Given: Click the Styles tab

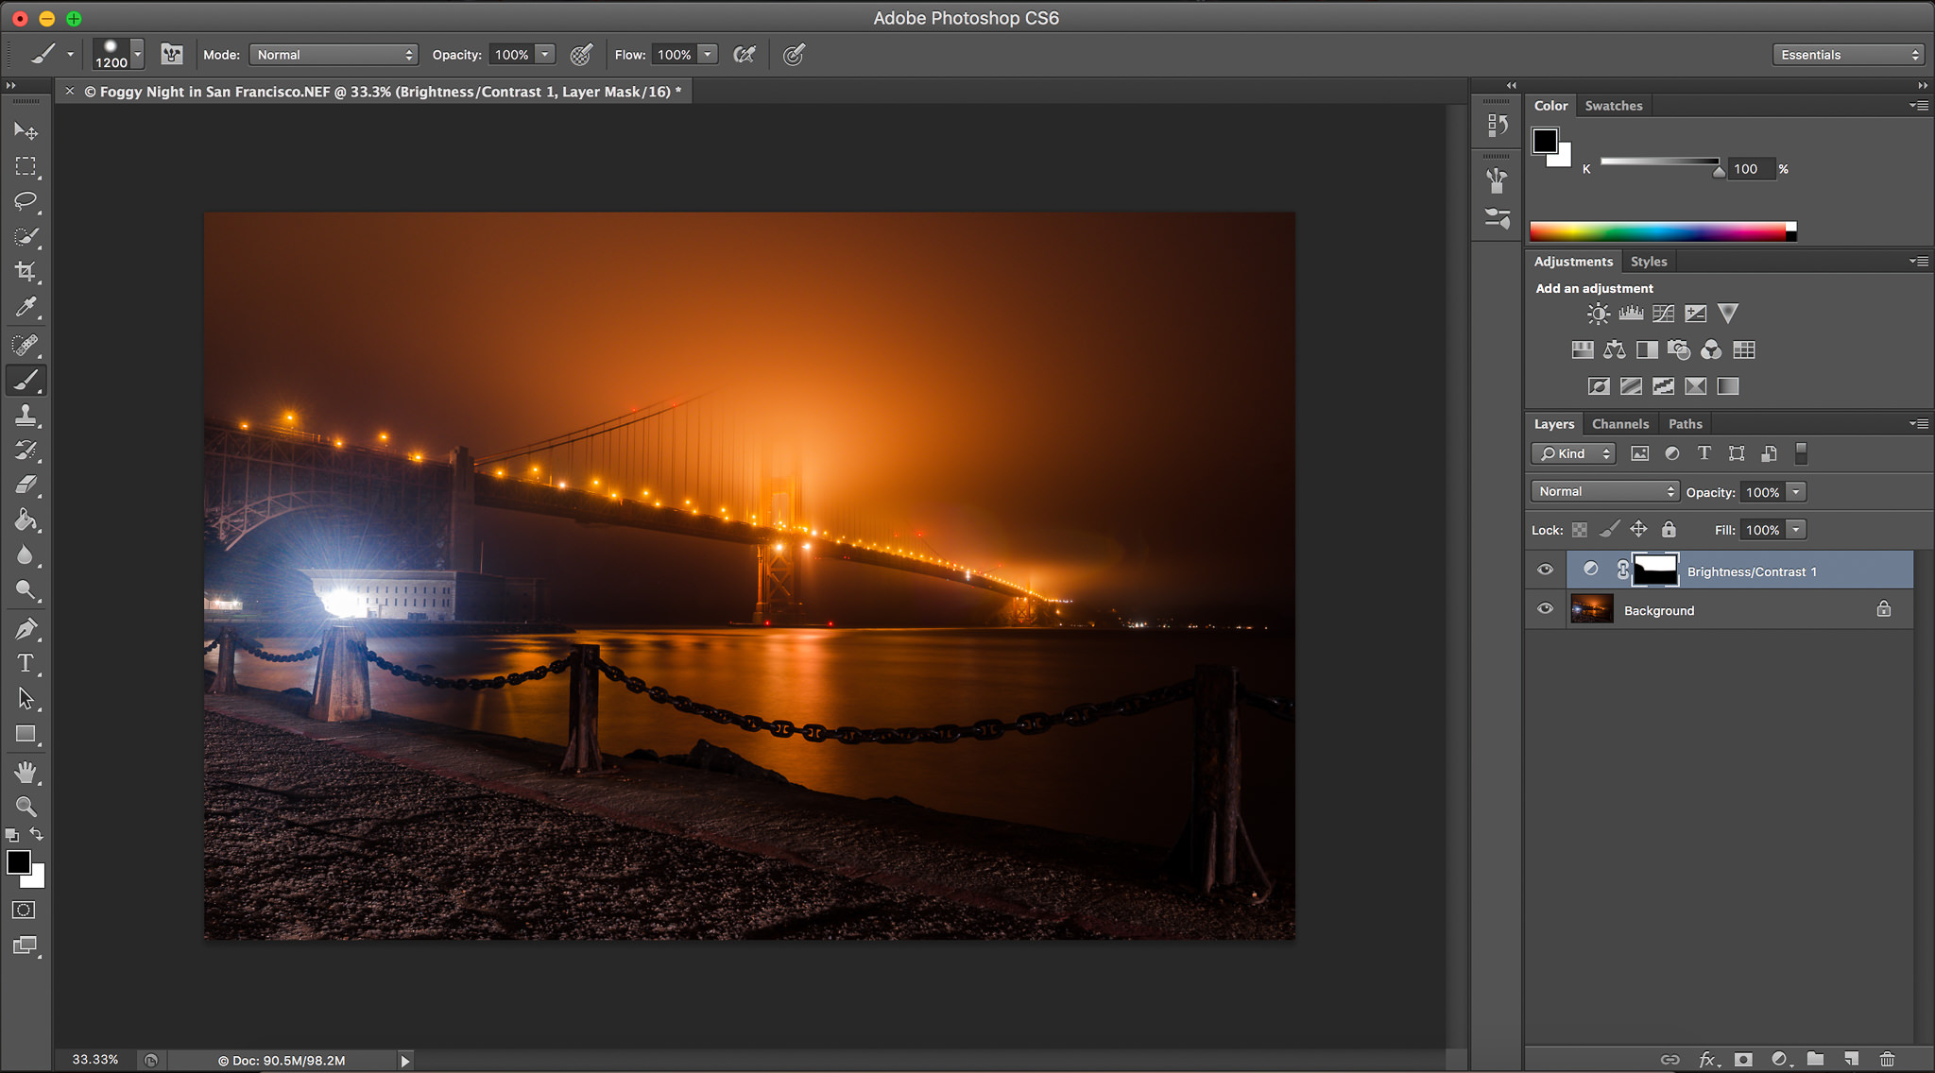Looking at the screenshot, I should [x=1648, y=261].
